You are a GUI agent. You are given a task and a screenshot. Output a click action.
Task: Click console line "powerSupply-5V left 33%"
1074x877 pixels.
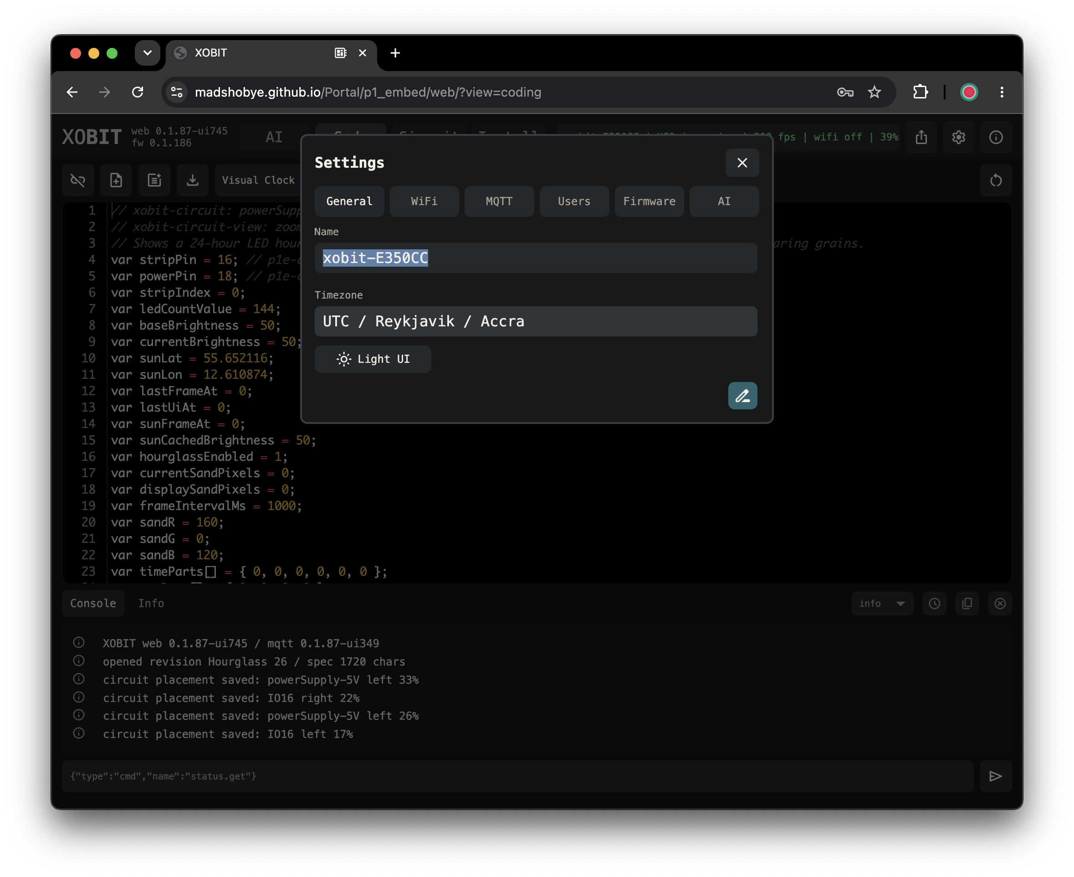[x=261, y=680]
